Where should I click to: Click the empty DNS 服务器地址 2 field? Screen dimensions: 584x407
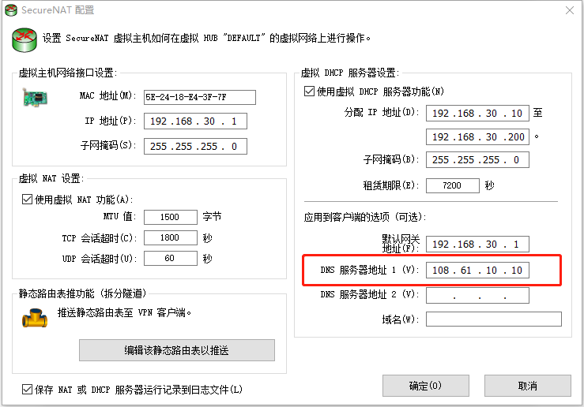[477, 296]
